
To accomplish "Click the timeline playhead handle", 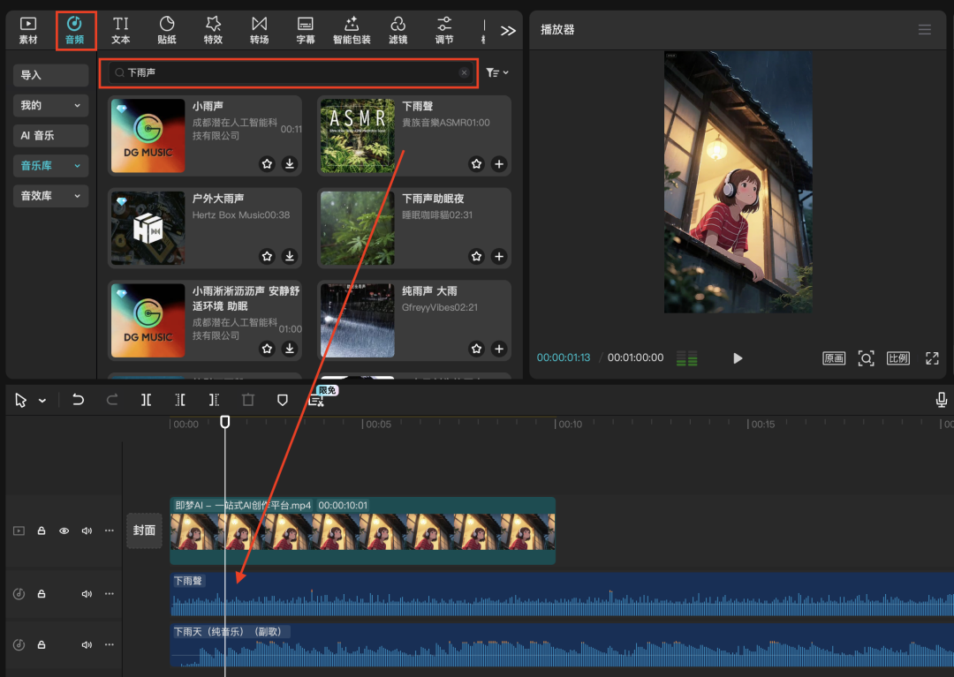I will [x=225, y=422].
